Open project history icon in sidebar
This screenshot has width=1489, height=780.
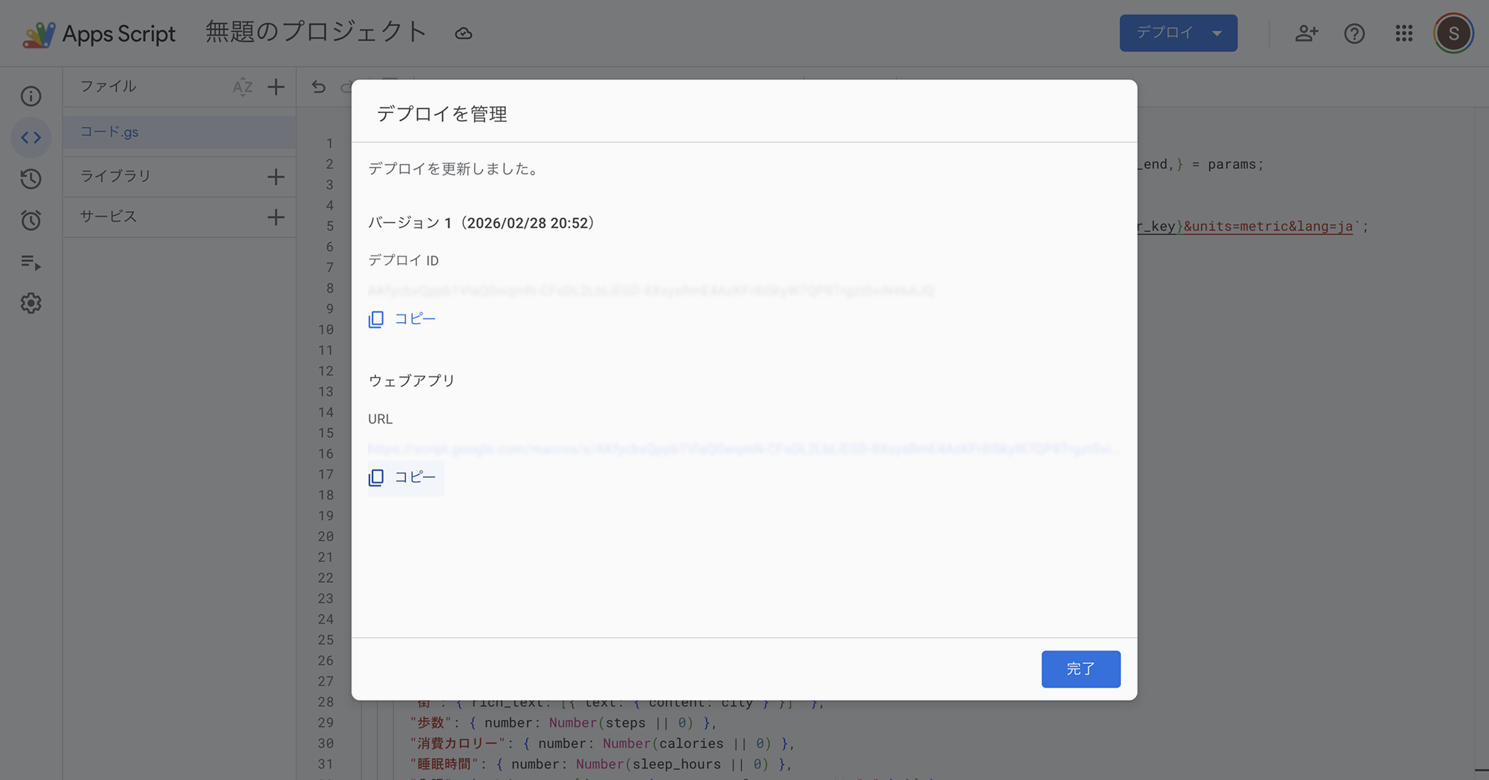(31, 179)
